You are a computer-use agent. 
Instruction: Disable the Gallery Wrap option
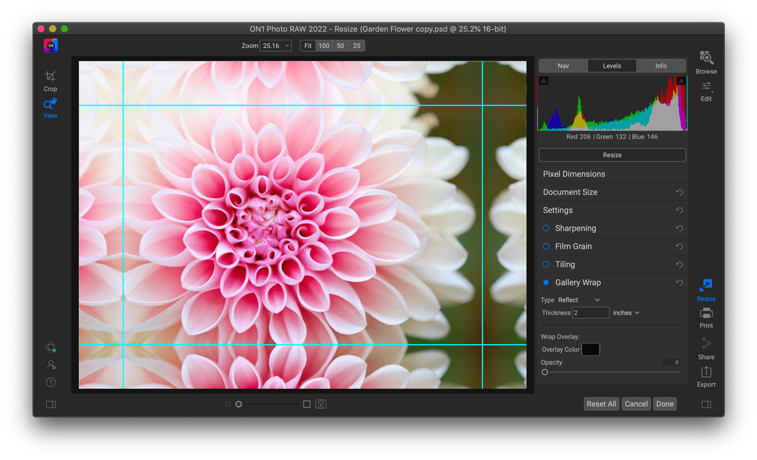point(546,282)
